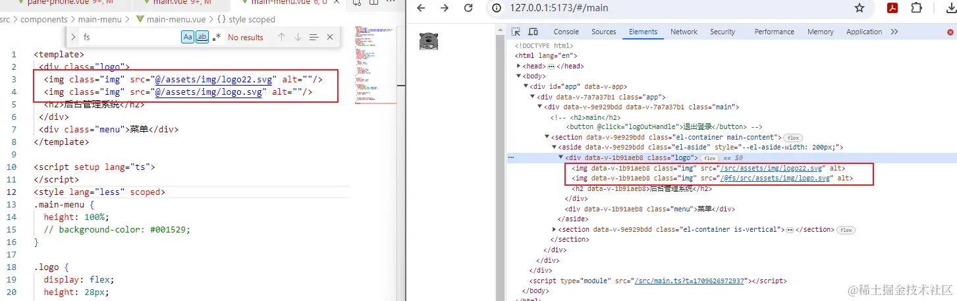957x301 pixels.
Task: Go to next match in find widget
Action: 298,38
